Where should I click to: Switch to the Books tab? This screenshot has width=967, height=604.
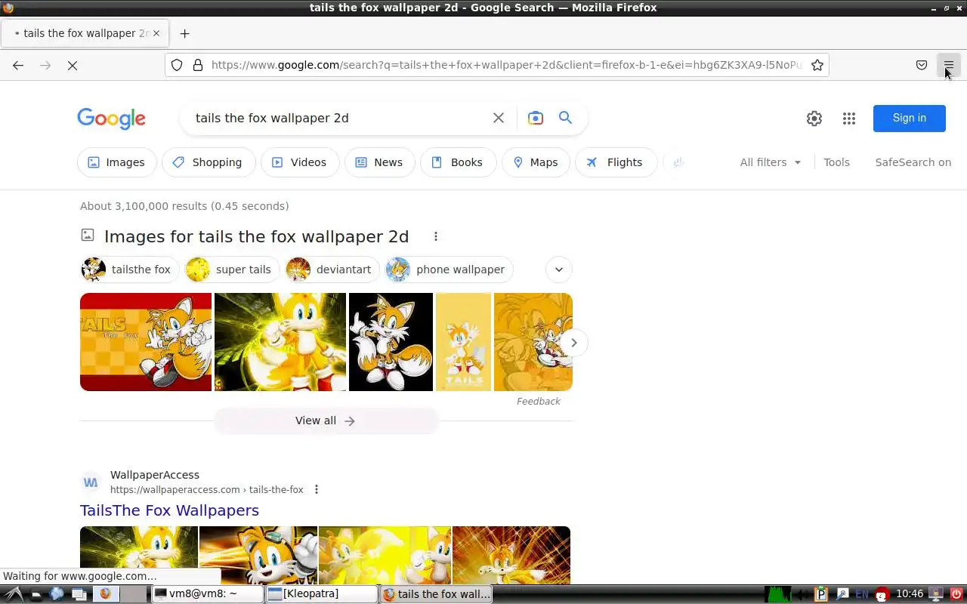458,162
